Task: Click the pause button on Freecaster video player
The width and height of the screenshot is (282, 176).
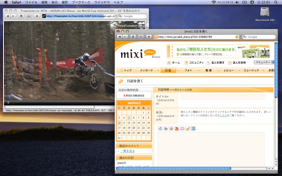Action: click(8, 103)
